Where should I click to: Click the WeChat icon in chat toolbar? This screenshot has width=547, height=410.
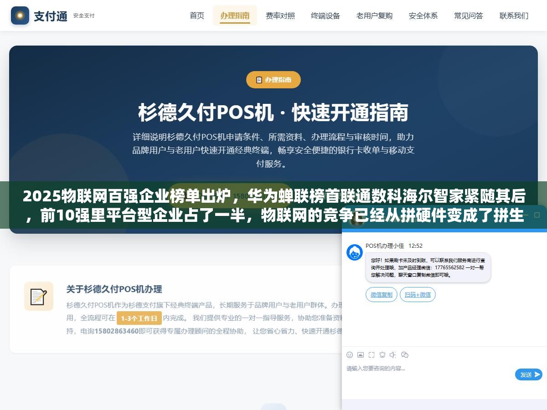click(x=405, y=355)
